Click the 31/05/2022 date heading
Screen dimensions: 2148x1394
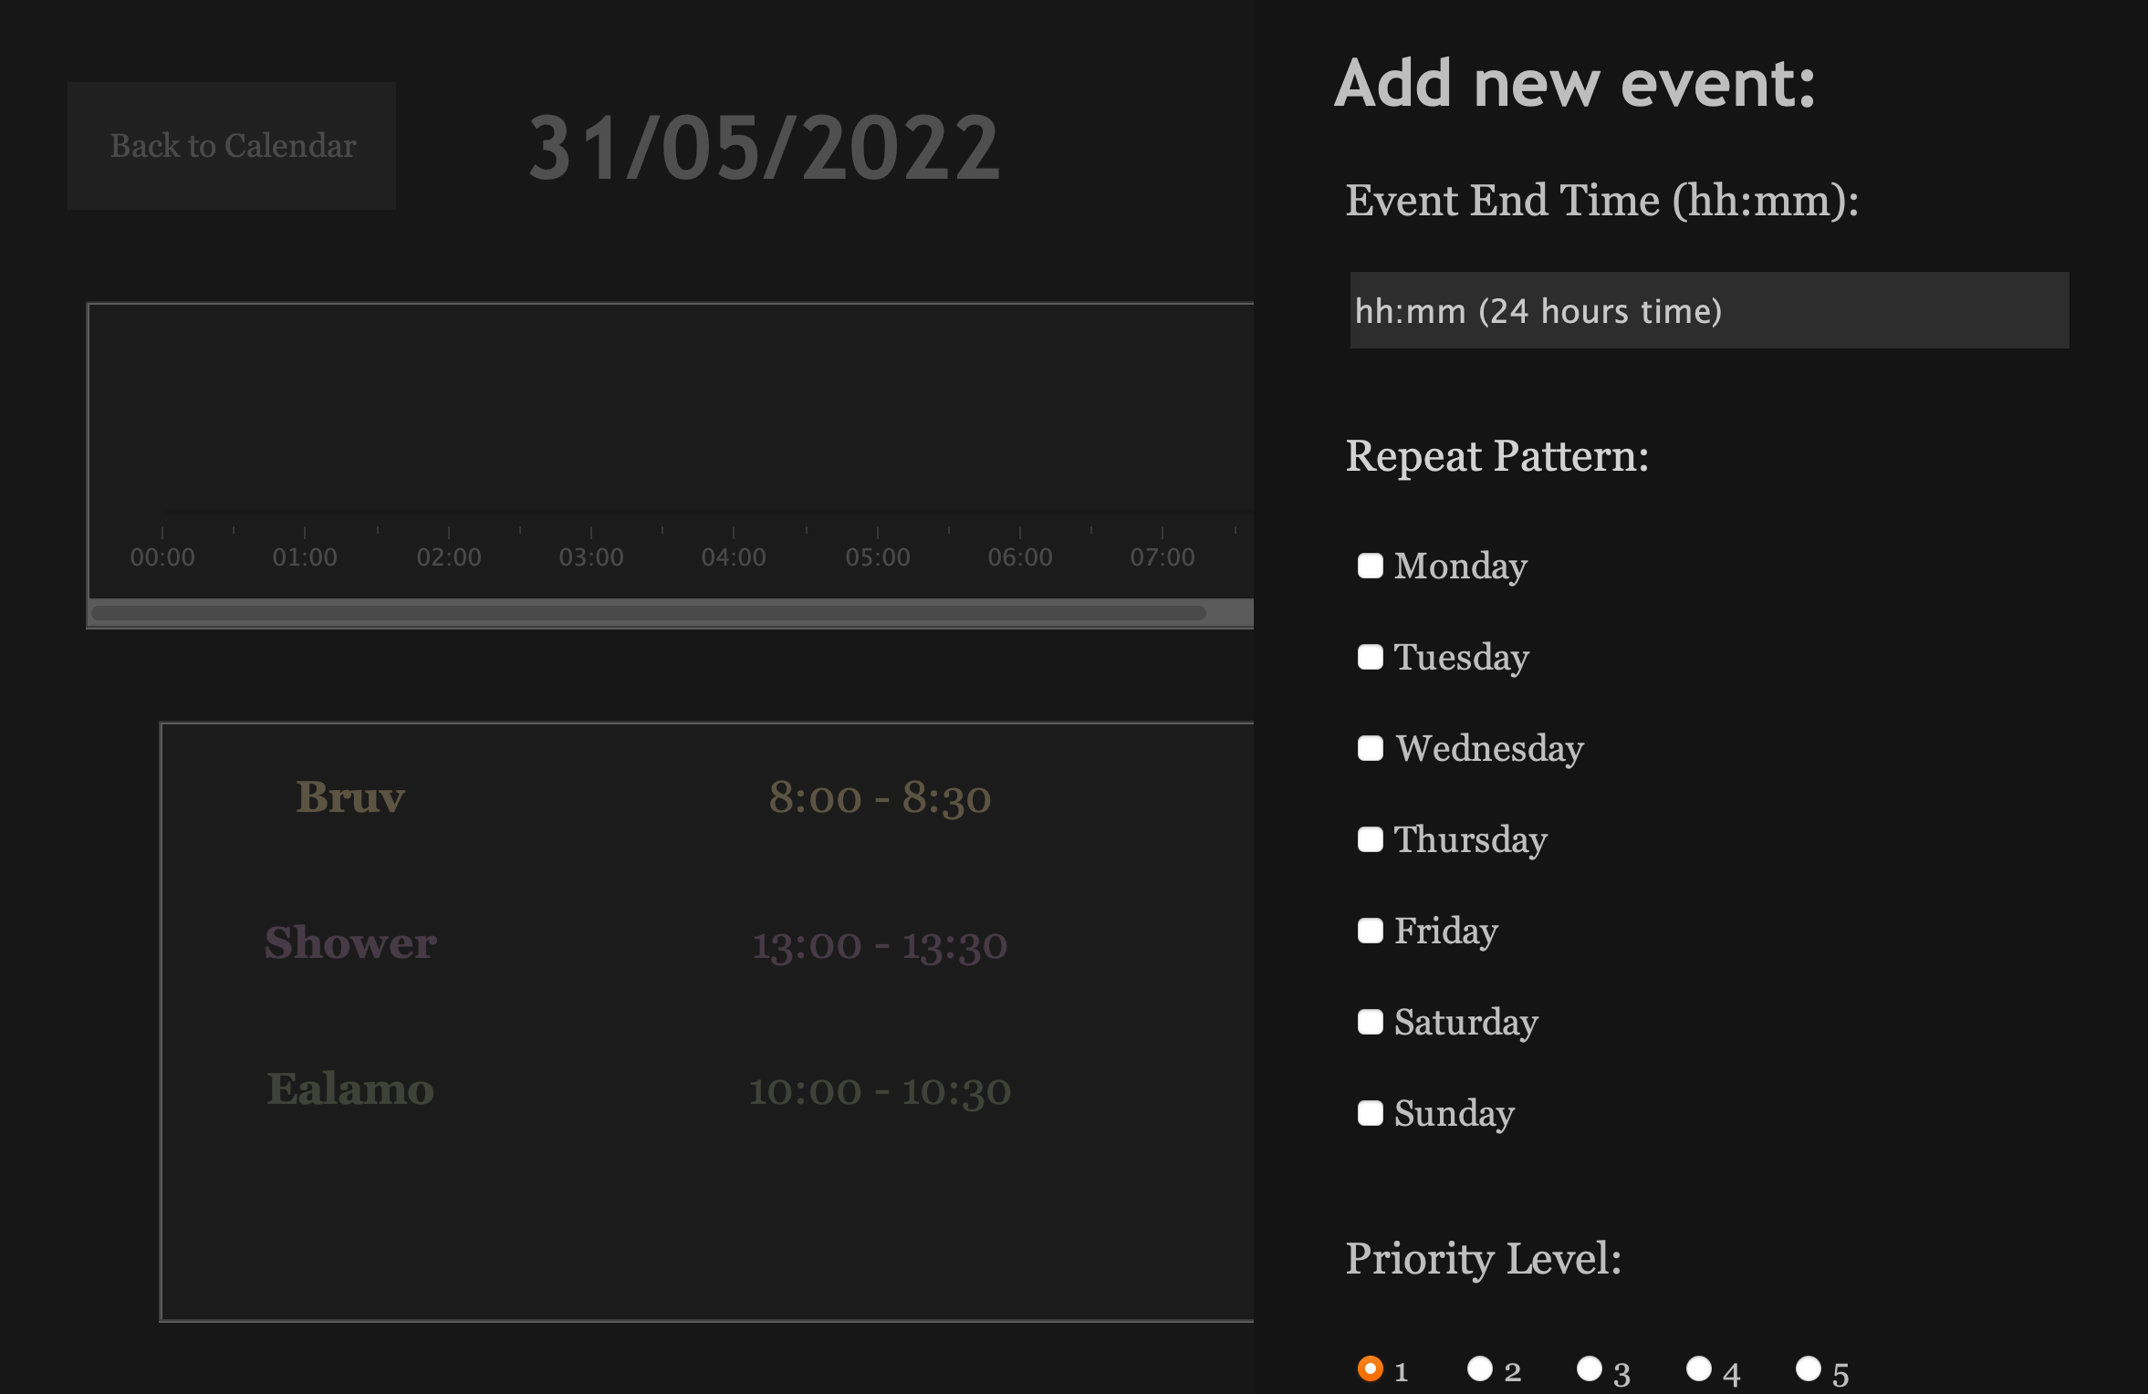tap(765, 148)
